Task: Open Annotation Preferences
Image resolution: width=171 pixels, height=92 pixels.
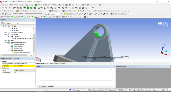Action: (x=103, y=11)
